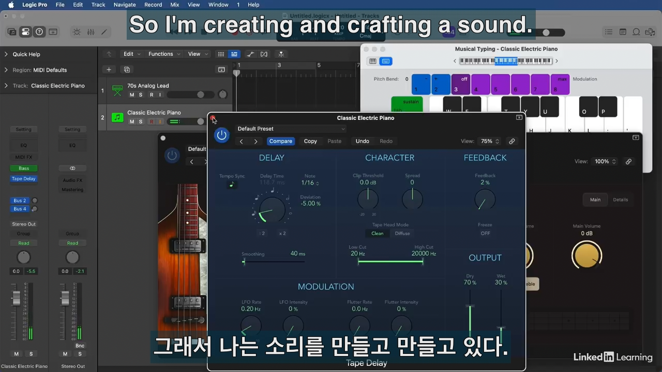Expand Track: Classic Electric Piano section
The height and width of the screenshot is (372, 662).
pyautogui.click(x=6, y=86)
